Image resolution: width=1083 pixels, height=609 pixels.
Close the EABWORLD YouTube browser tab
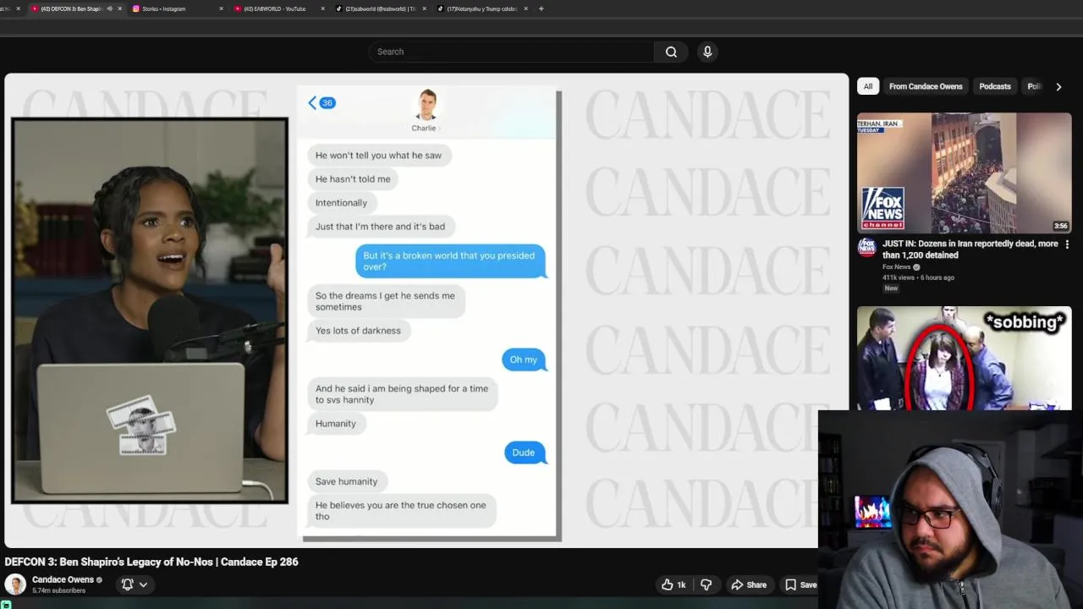point(322,8)
